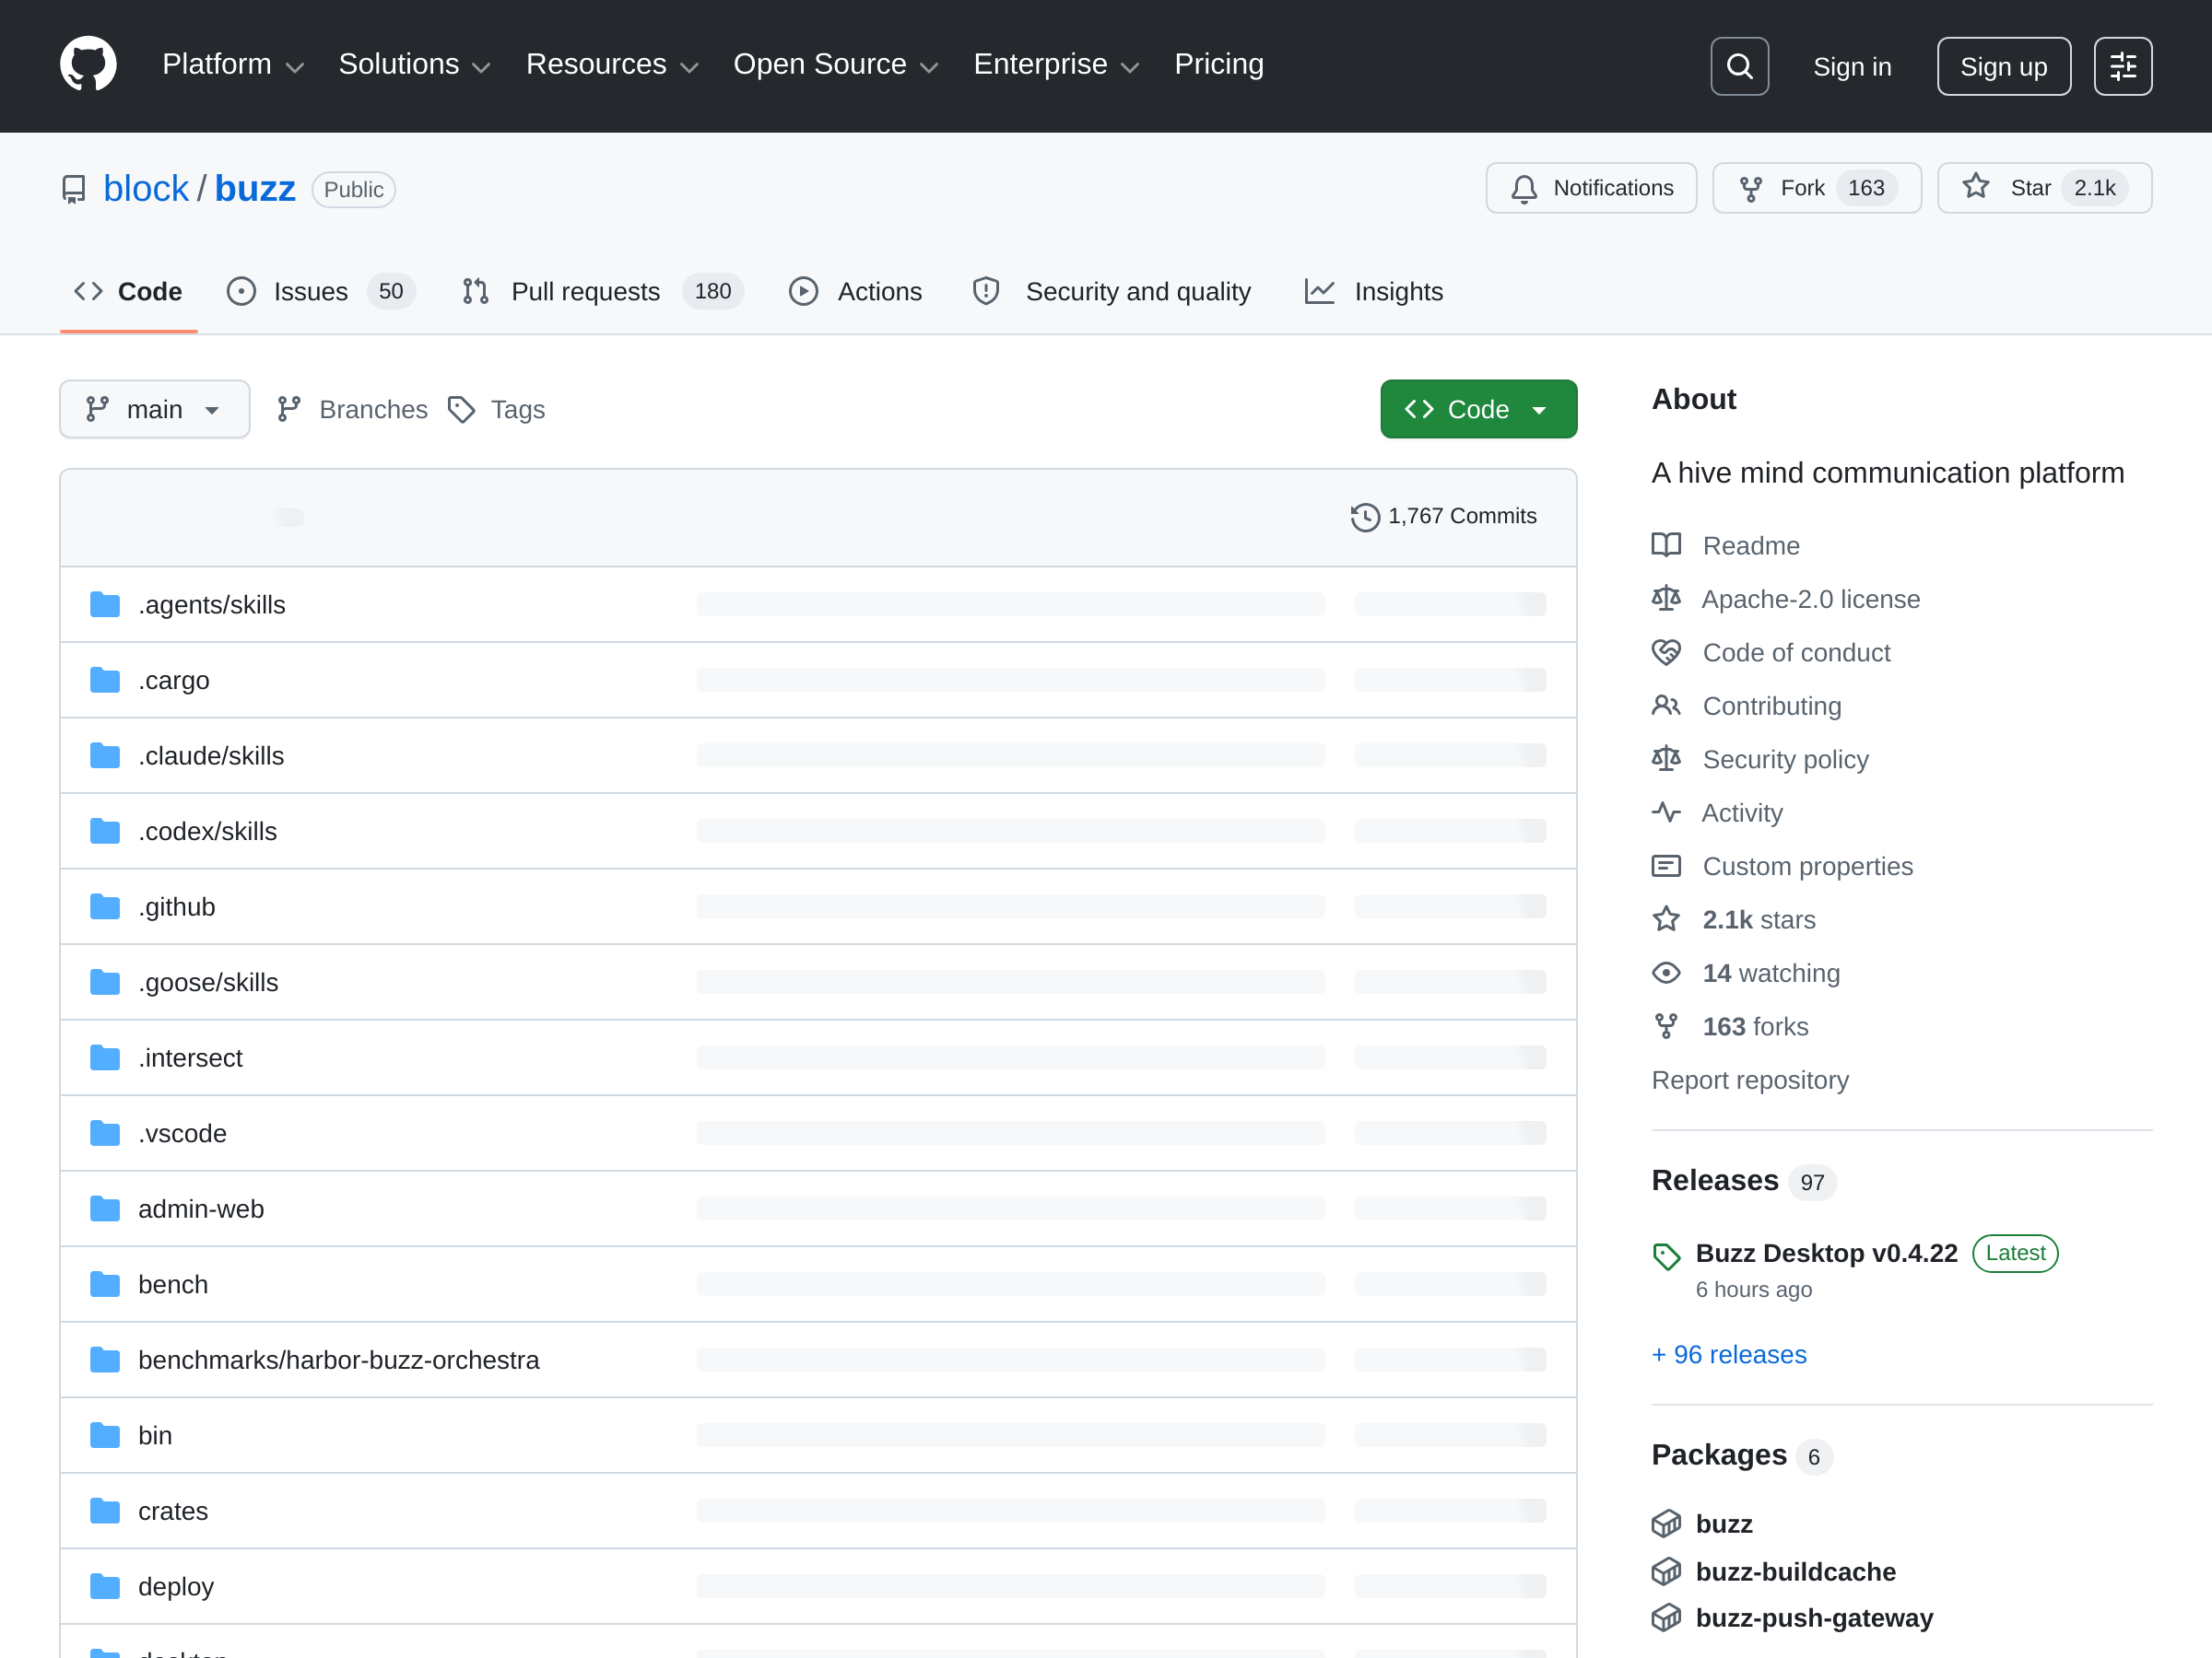The image size is (2212, 1658).
Task: Click the folder icon for crates
Action: click(105, 1510)
